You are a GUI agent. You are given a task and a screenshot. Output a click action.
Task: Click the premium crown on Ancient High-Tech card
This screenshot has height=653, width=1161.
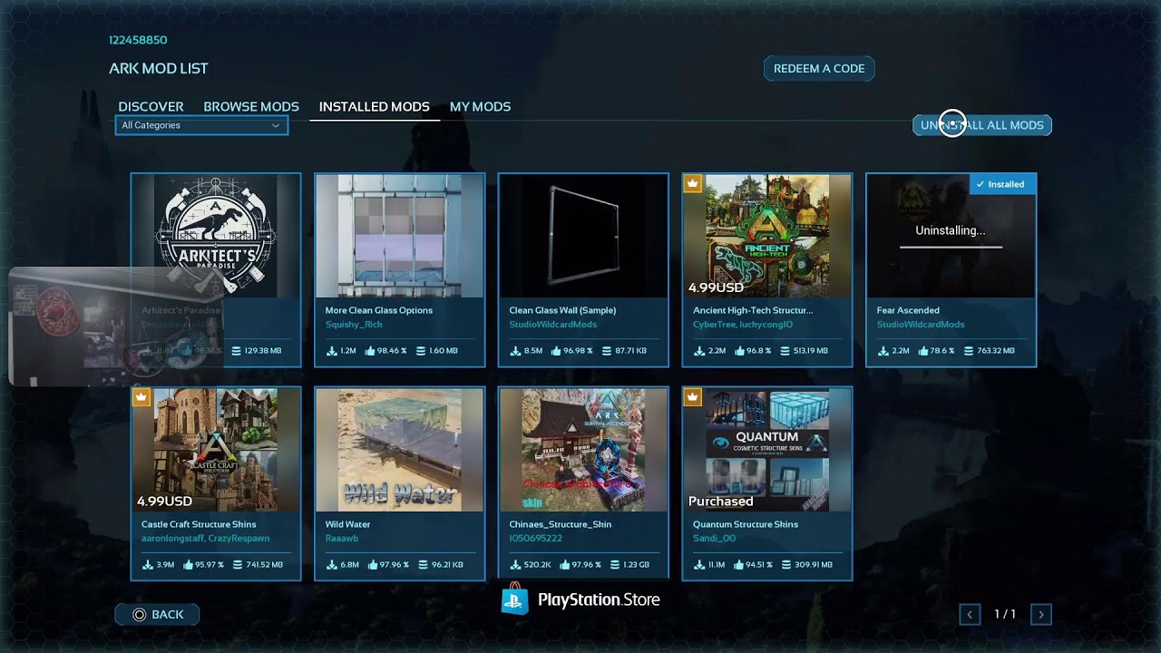click(692, 184)
